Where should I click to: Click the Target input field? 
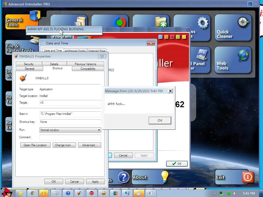70,103
